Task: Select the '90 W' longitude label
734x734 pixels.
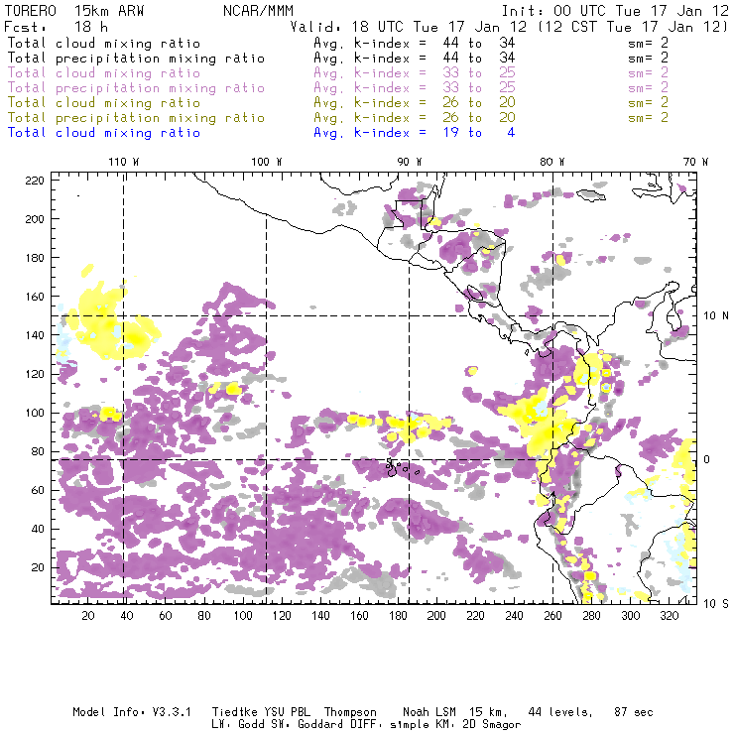Action: coord(409,162)
